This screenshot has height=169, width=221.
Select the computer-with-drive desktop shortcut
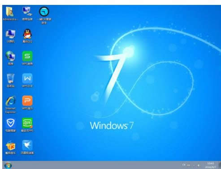click(27, 14)
